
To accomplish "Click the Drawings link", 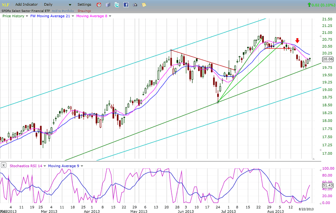I will 84,10.
